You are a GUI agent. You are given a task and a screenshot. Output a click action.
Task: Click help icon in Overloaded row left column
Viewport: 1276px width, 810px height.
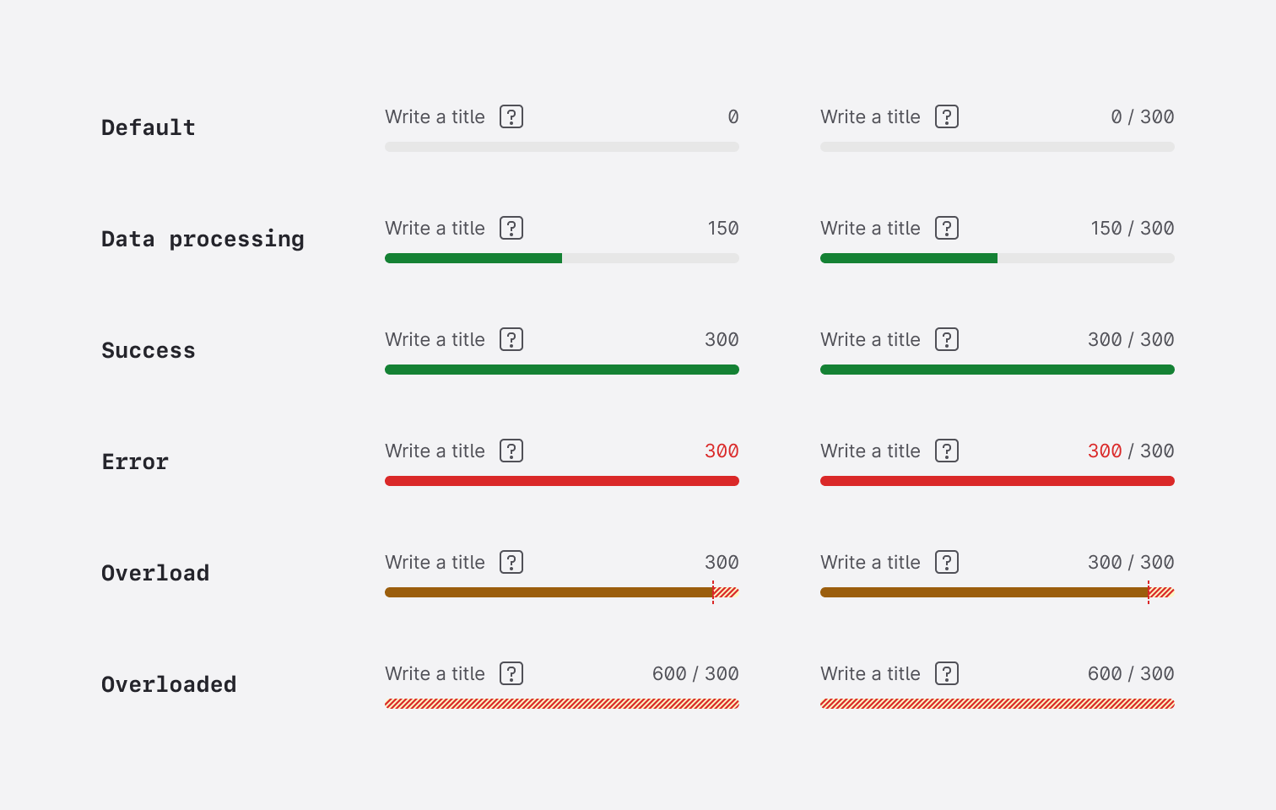pos(511,673)
